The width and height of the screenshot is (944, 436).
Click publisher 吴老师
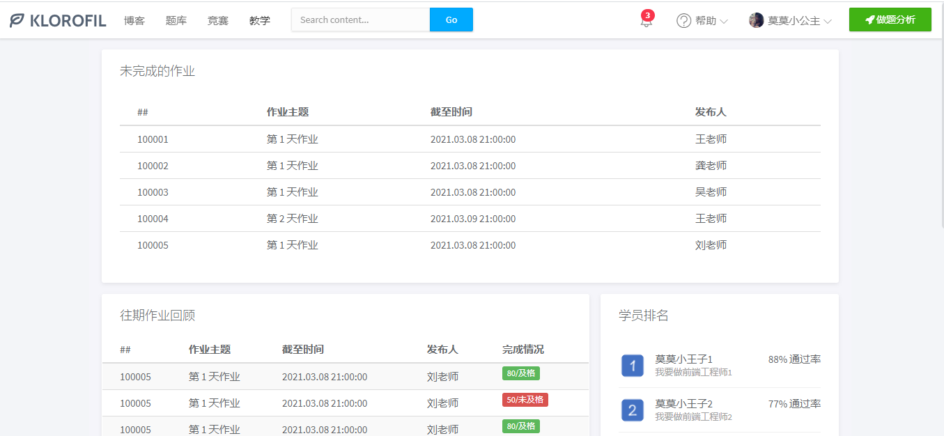(711, 192)
